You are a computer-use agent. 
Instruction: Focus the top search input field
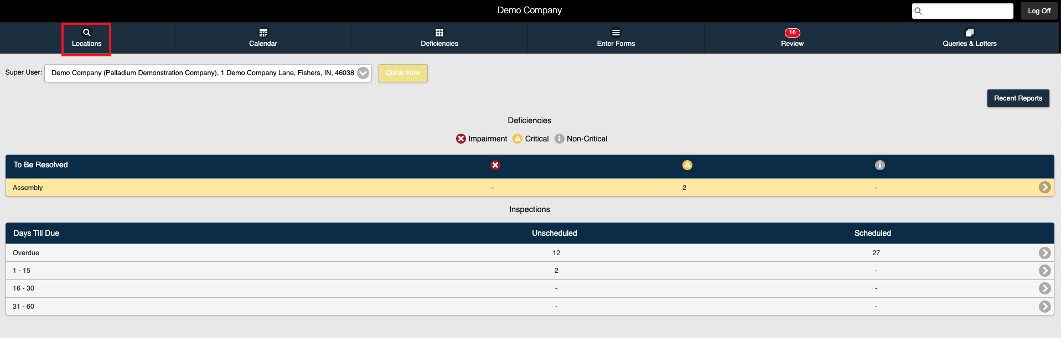tap(962, 11)
